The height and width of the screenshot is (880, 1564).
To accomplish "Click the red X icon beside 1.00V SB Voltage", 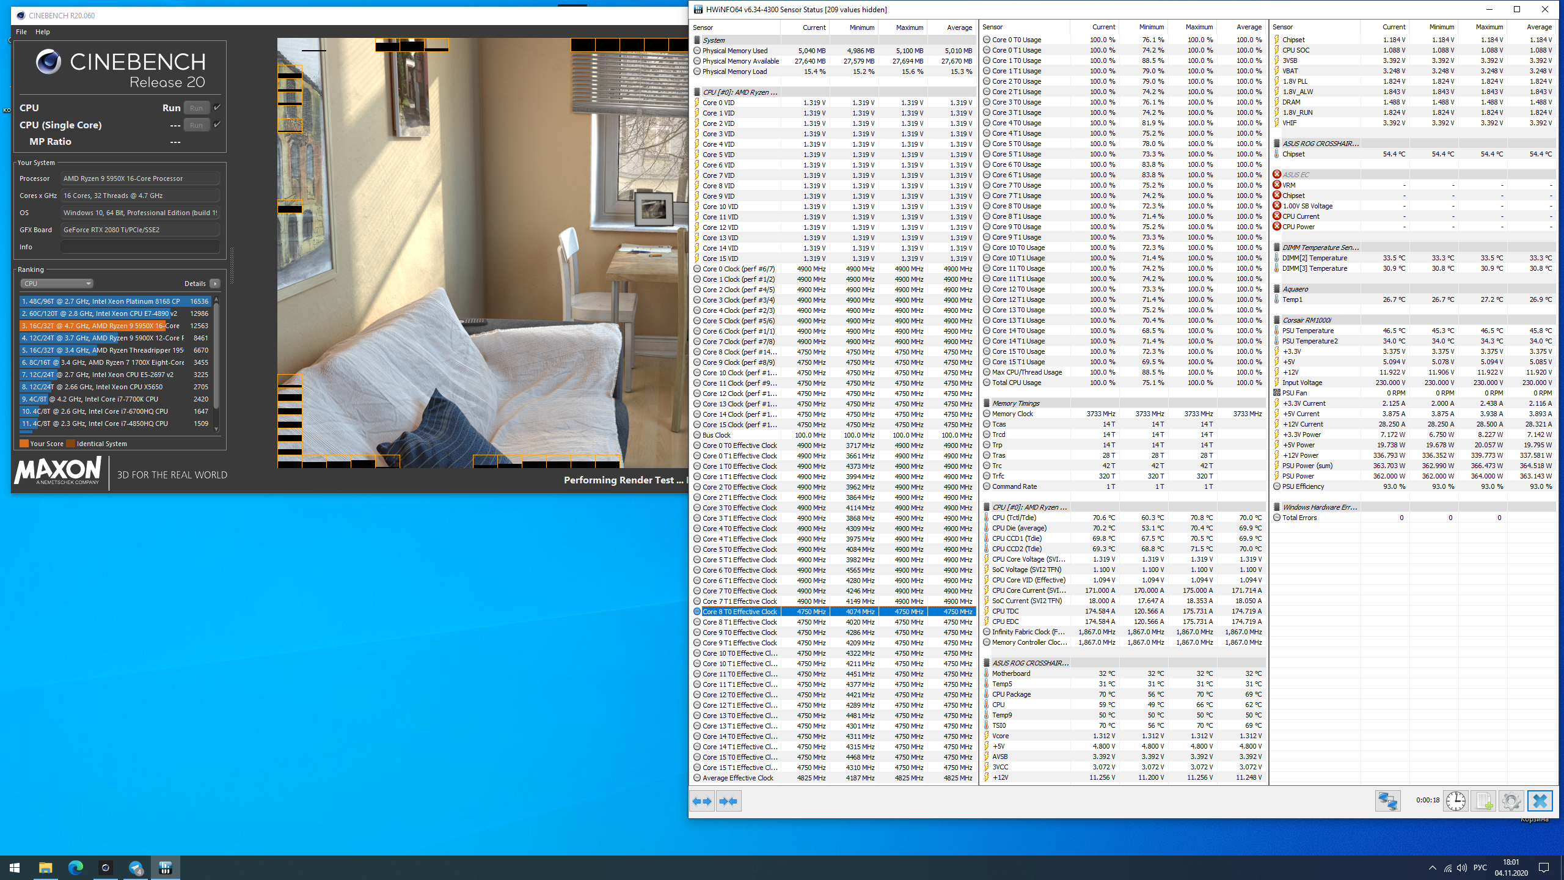I will [1277, 206].
